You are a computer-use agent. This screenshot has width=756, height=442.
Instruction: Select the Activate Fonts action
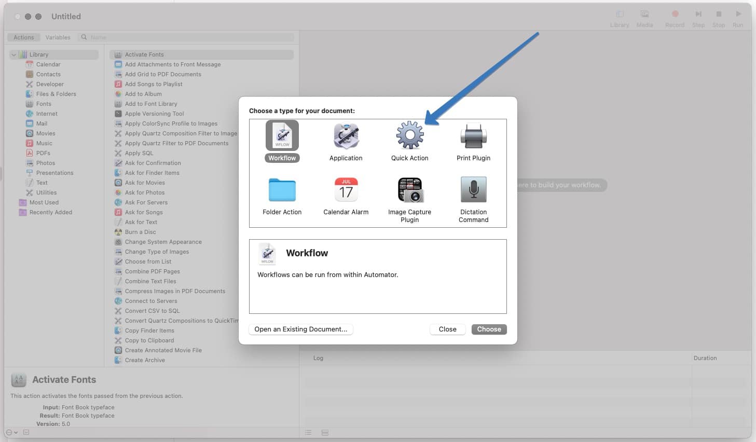click(201, 54)
